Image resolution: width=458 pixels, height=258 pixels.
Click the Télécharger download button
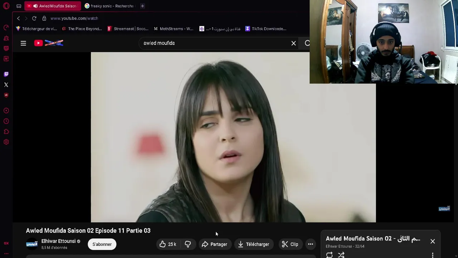[x=254, y=244]
